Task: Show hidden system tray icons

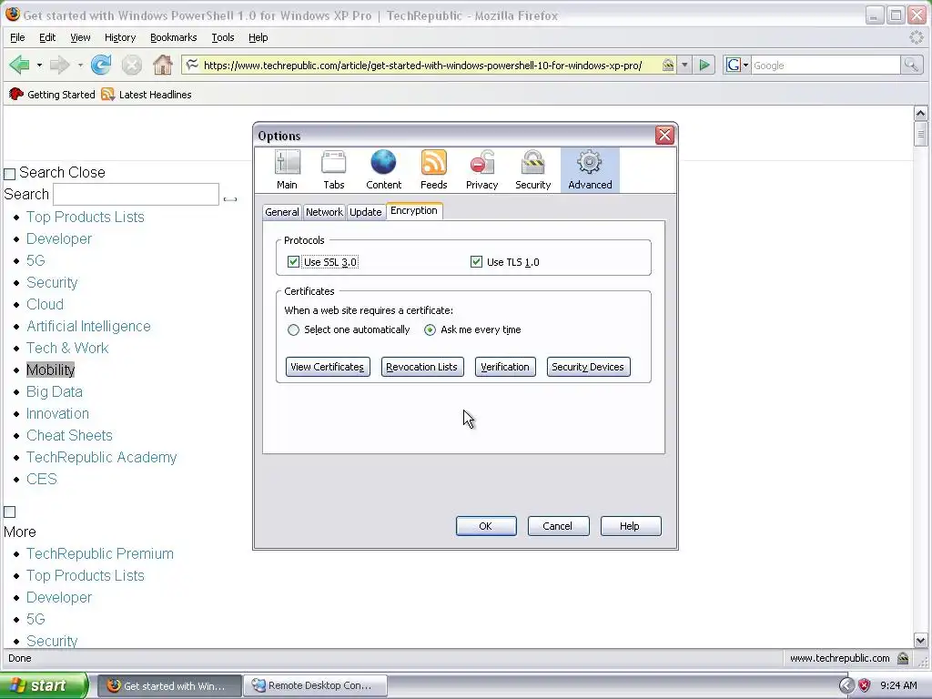Action: point(846,686)
